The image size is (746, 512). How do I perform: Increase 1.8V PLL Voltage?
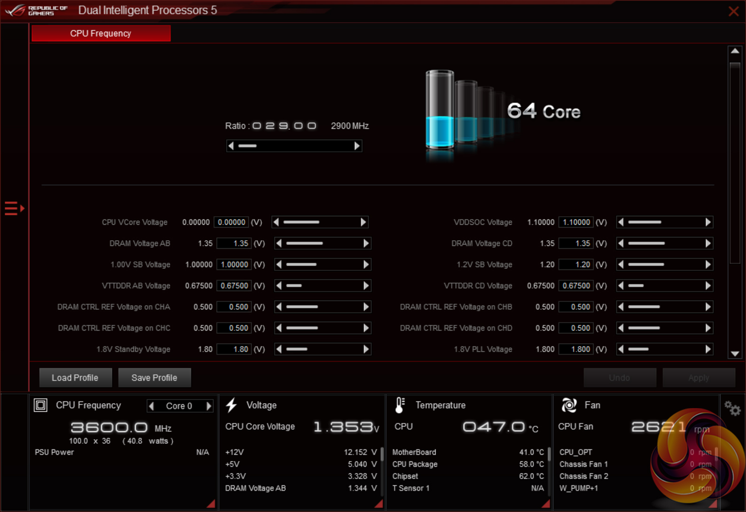(x=708, y=349)
